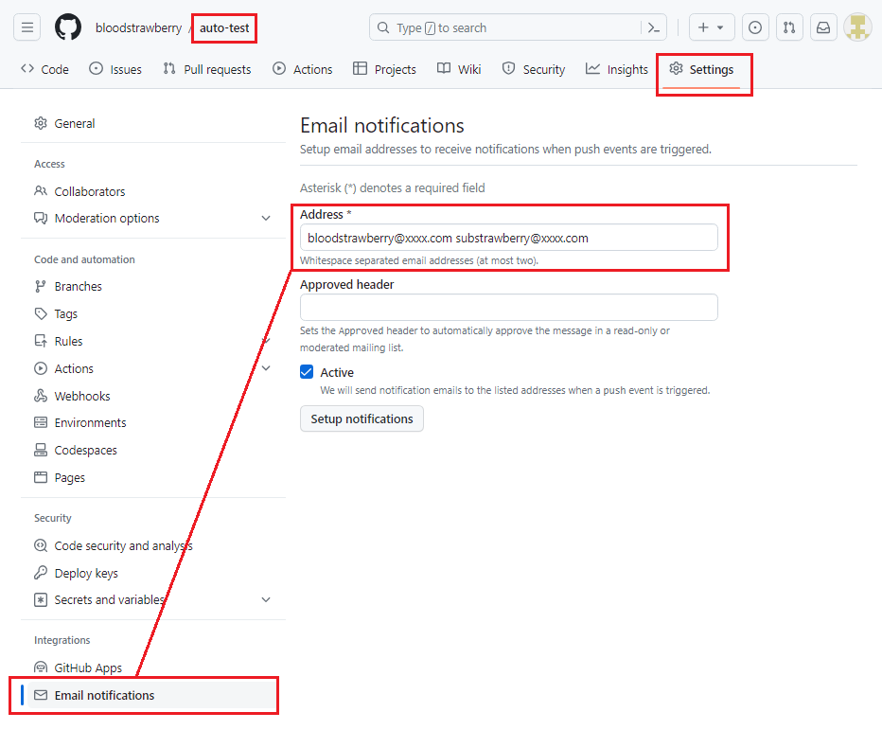Open the command palette icon

point(654,27)
